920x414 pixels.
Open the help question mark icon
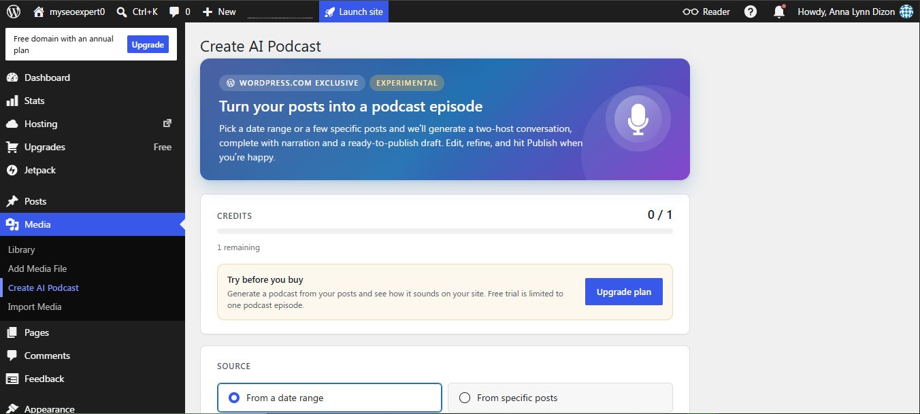tap(751, 12)
